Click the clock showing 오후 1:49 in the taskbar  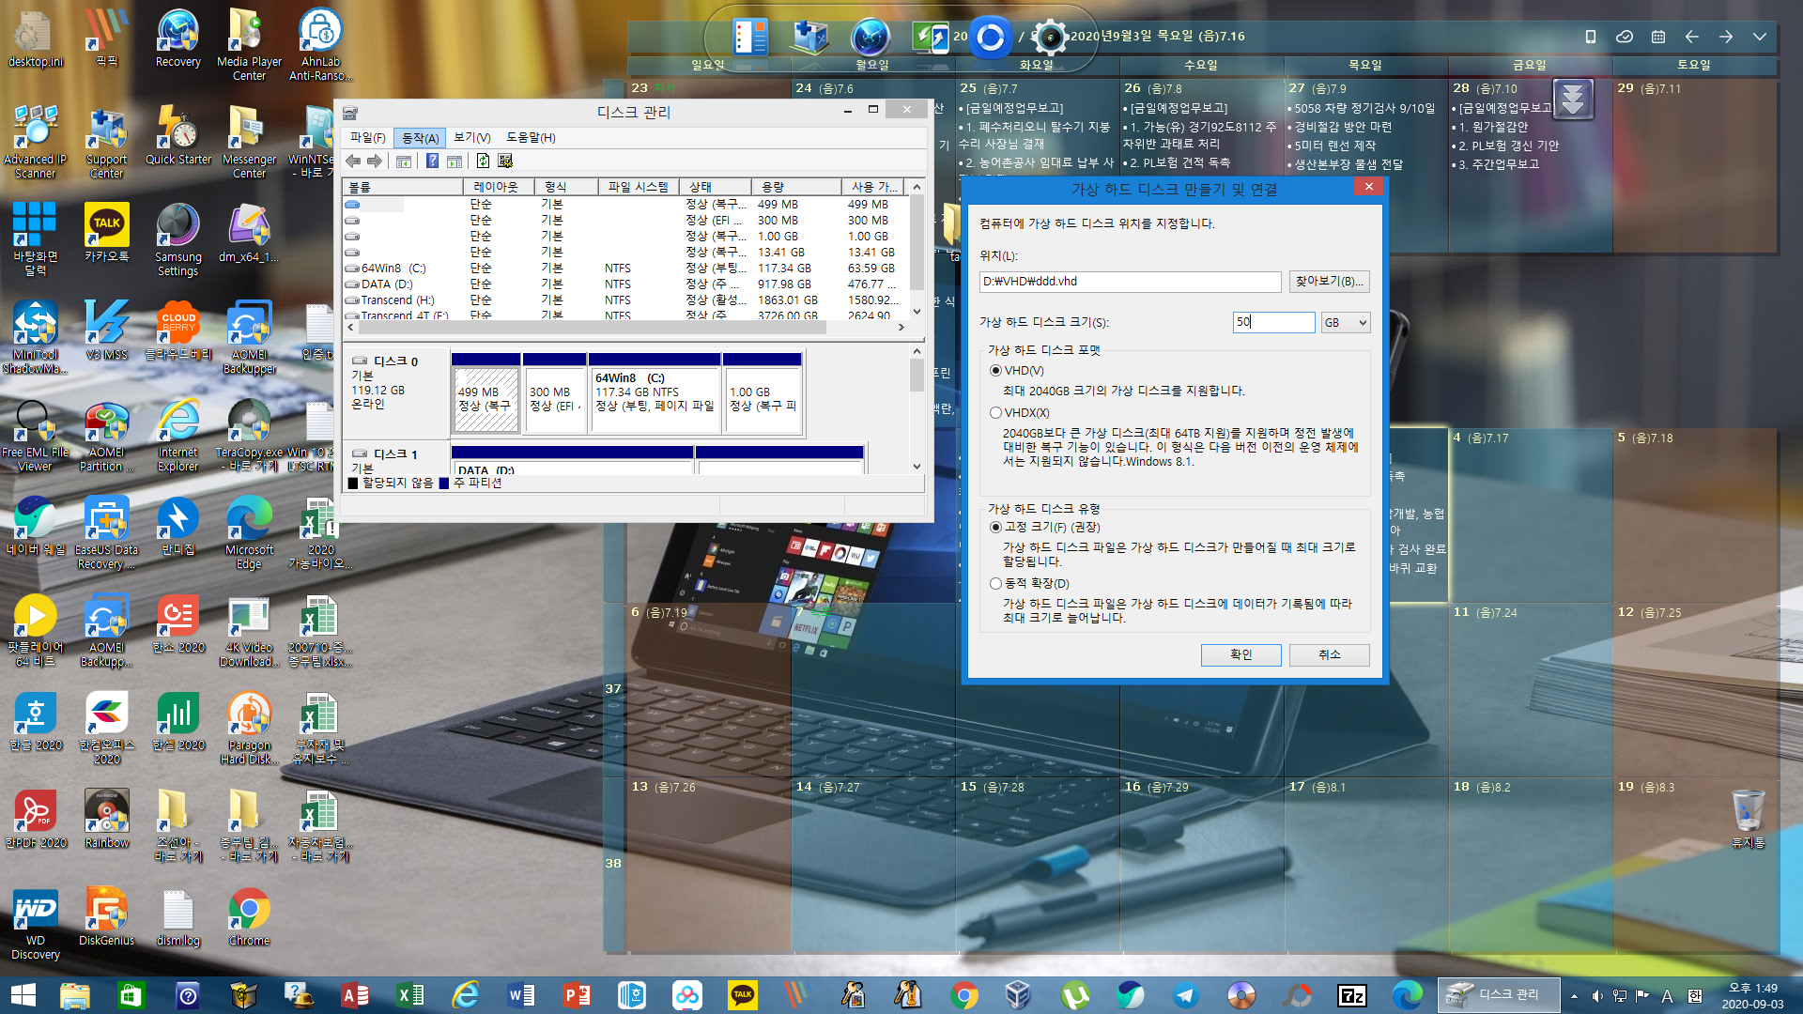coord(1752,995)
